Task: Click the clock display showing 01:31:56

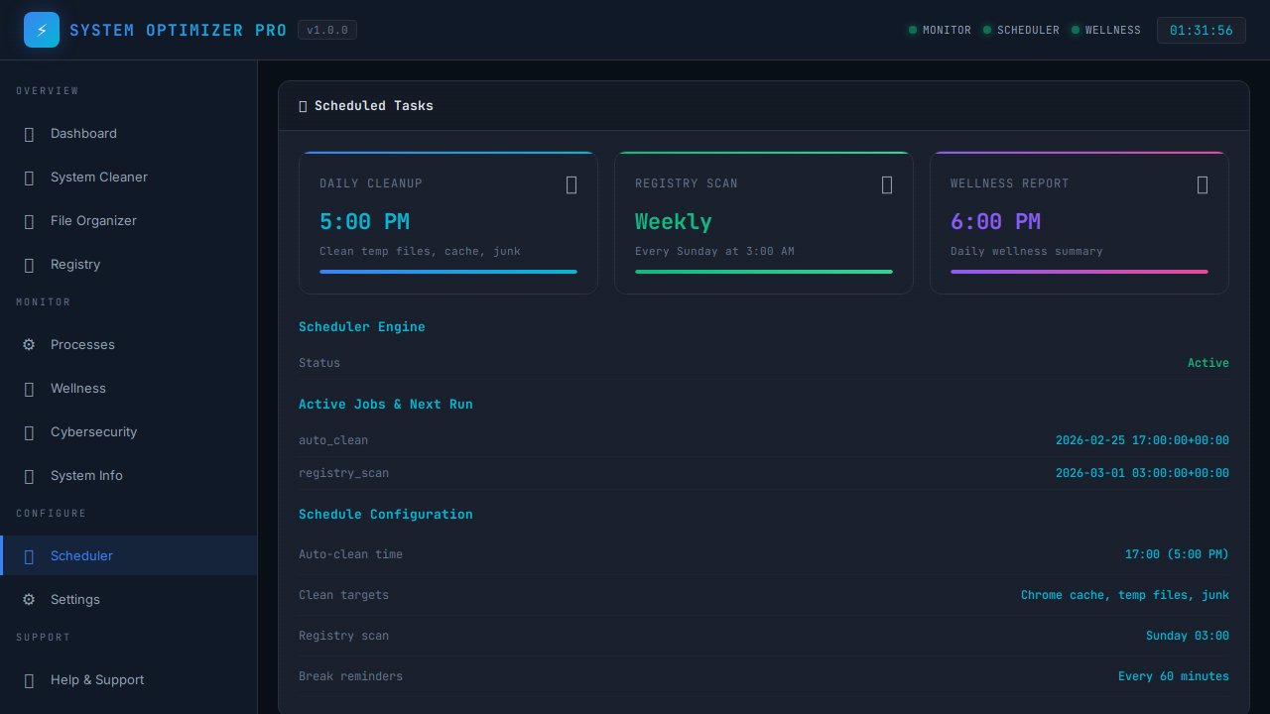Action: 1201,30
